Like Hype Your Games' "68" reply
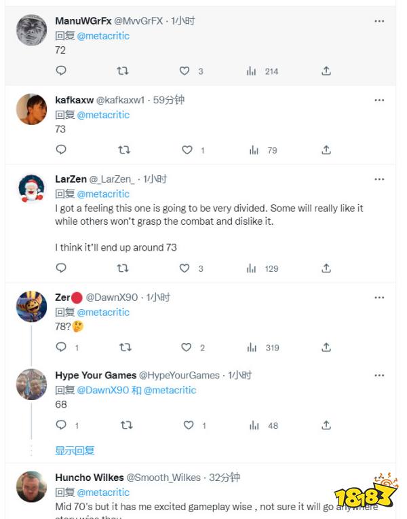Viewport: 407px width, 519px height. click(188, 425)
